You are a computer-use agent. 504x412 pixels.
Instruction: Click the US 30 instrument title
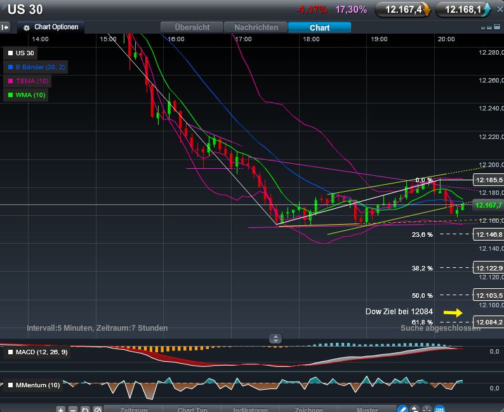(x=25, y=10)
